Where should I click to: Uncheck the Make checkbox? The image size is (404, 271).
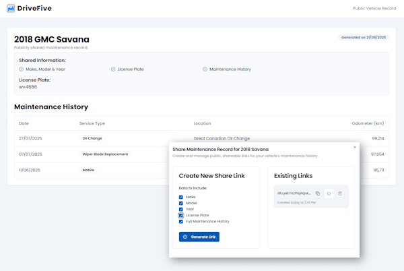coord(181,197)
